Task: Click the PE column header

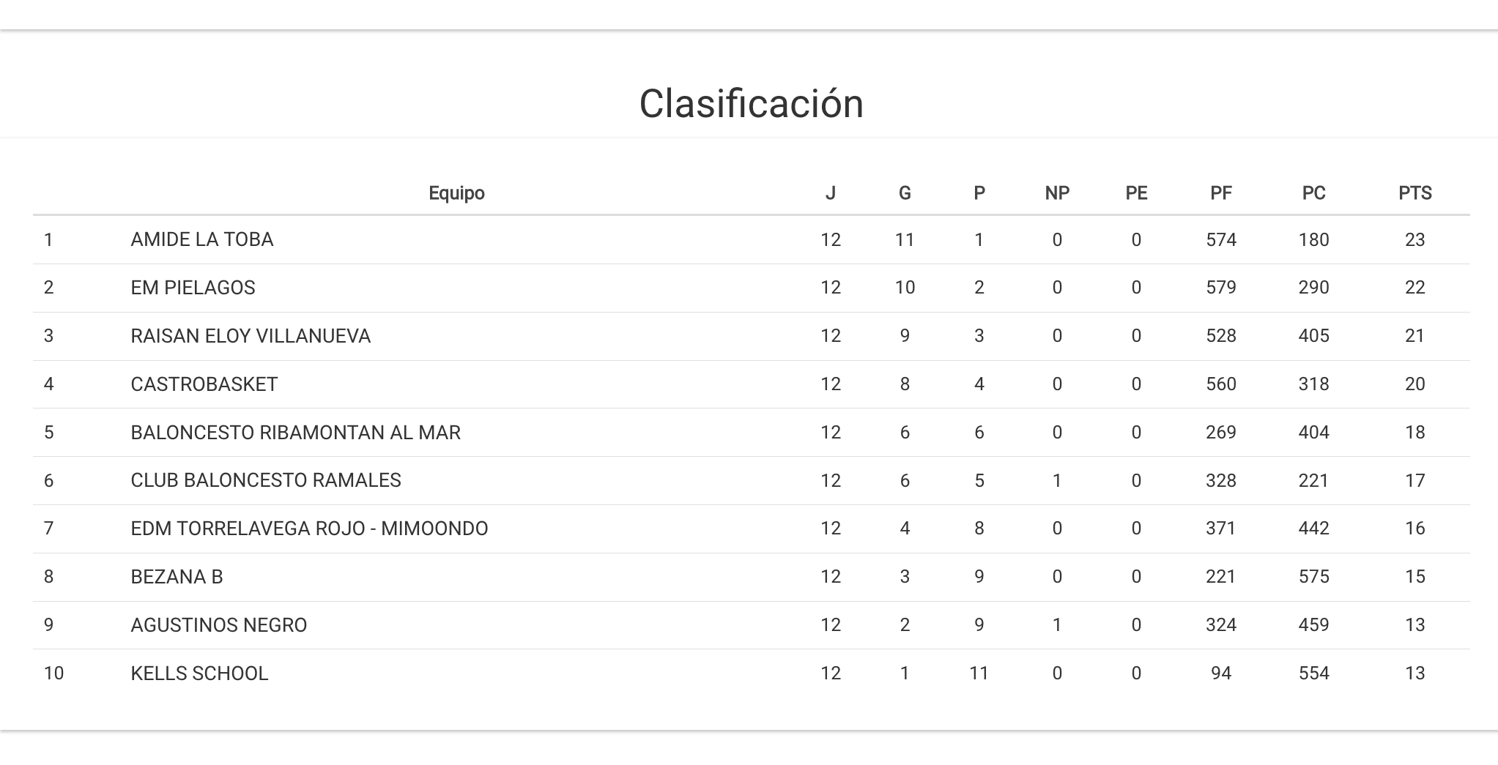Action: [x=1136, y=193]
